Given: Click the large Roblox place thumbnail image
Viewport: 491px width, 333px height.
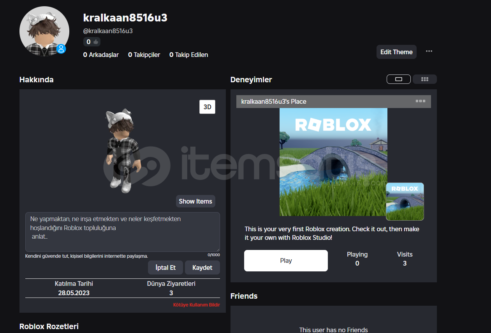Looking at the screenshot, I should tap(333, 162).
